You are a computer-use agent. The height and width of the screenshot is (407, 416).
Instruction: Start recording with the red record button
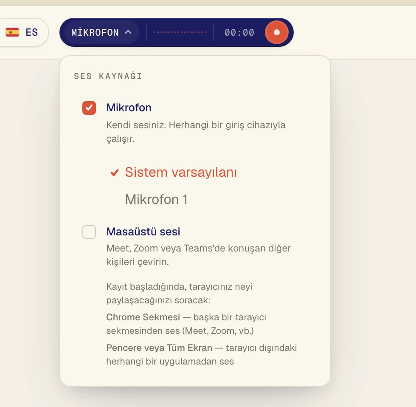coord(276,32)
